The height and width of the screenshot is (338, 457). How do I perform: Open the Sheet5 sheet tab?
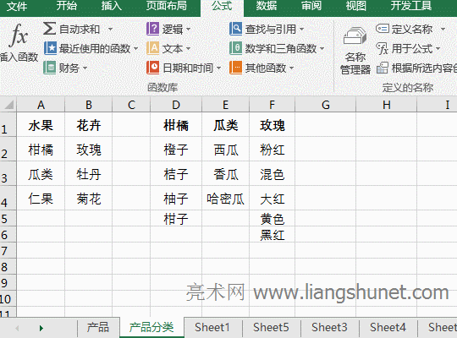271,328
